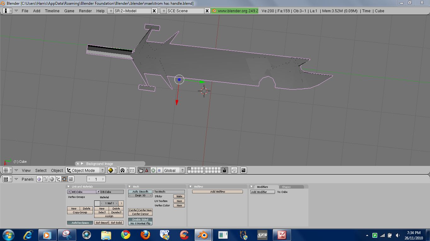Select the translate manipulator triangle icon
Screen dimensions: 430x241
tap(147, 170)
